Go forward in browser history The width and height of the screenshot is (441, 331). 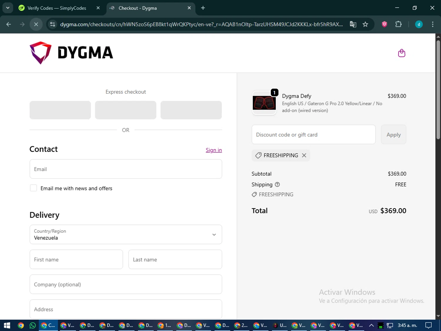click(22, 24)
